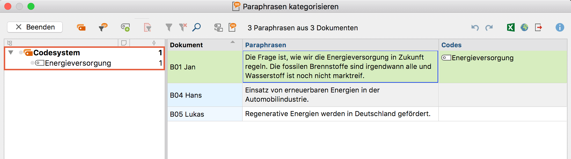Click the export icon with red arrow
The image size is (571, 159).
(538, 27)
